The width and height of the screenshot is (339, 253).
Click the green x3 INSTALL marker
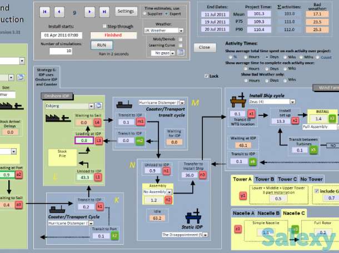[x=332, y=118]
